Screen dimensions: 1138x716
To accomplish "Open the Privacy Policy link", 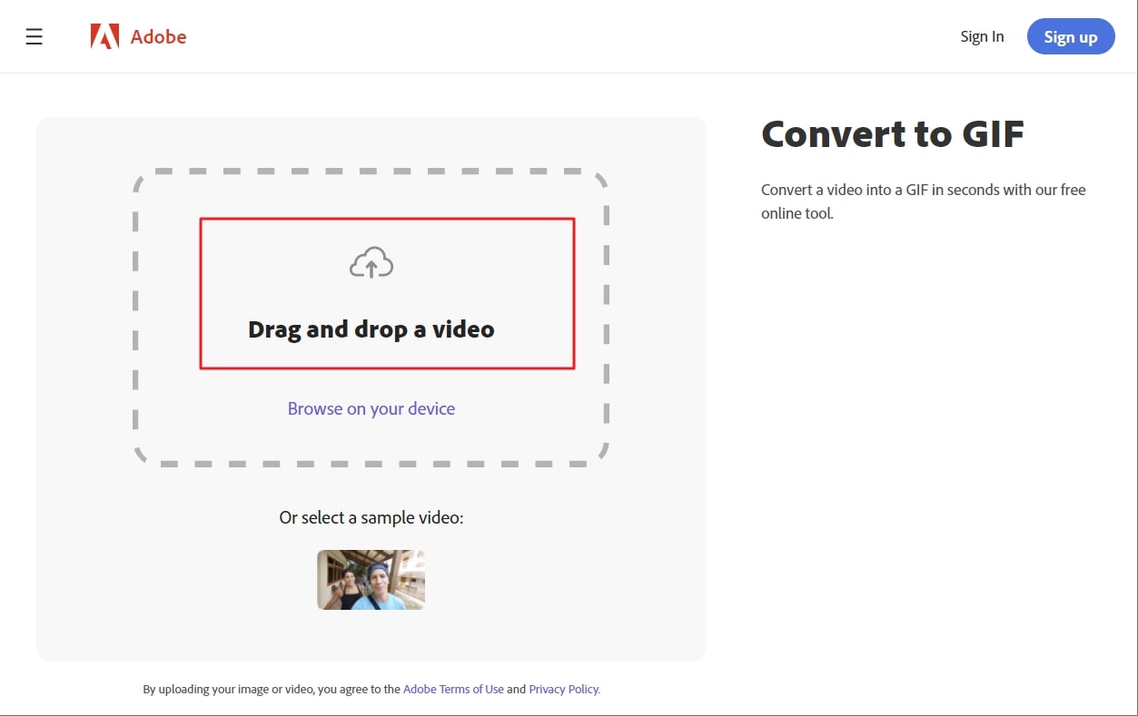I will [x=564, y=689].
